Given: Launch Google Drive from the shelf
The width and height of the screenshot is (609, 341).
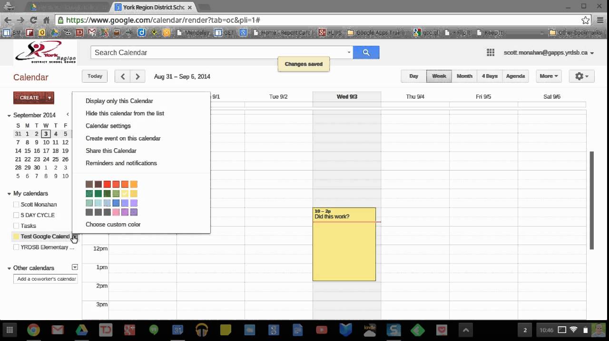Looking at the screenshot, I should (82, 330).
